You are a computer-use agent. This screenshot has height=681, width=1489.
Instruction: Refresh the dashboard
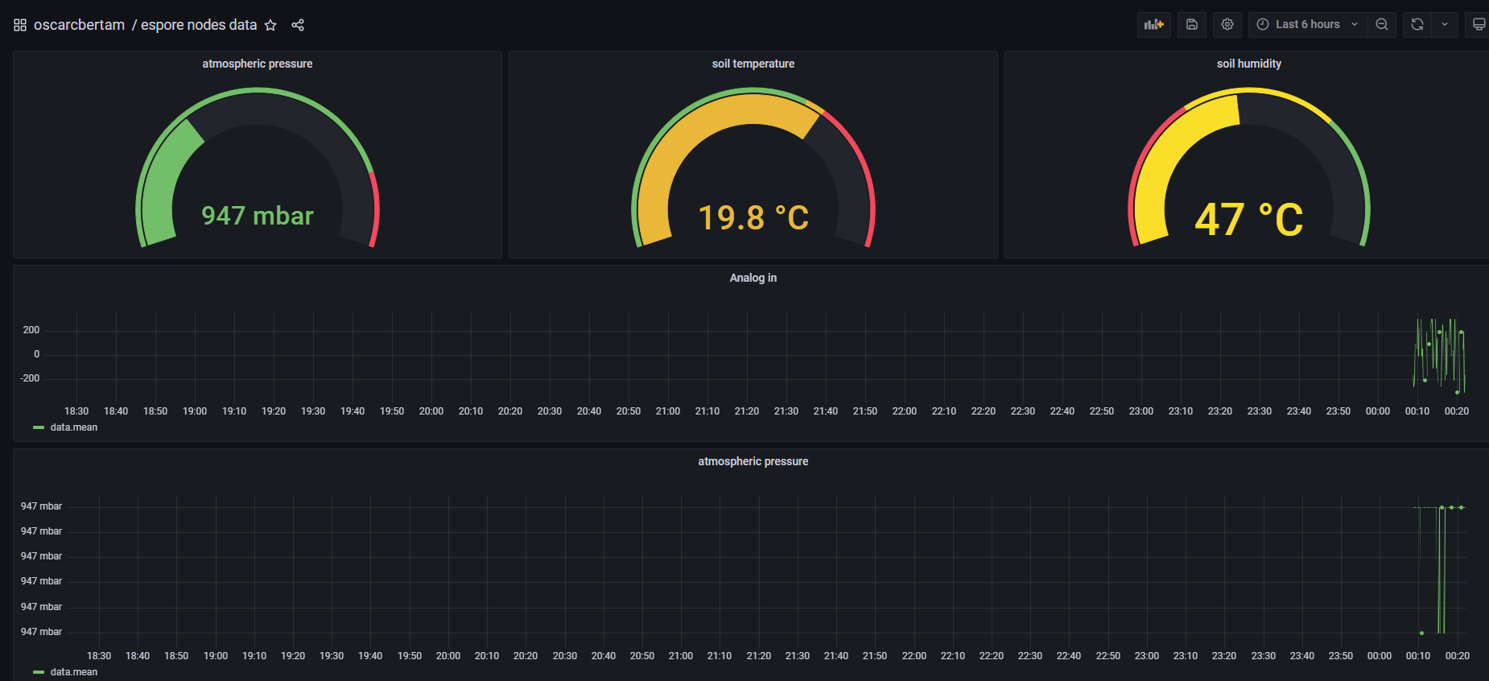click(x=1417, y=24)
